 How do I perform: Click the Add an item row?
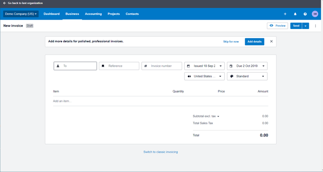pyautogui.click(x=160, y=101)
